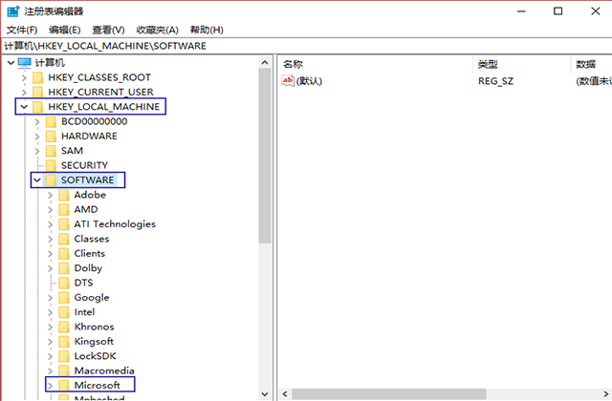
Task: Expand SAM key chevron
Action: tap(37, 151)
